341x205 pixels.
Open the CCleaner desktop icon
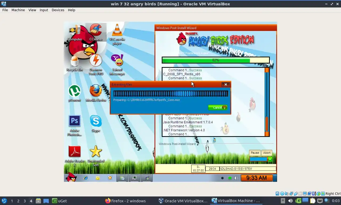[96, 33]
